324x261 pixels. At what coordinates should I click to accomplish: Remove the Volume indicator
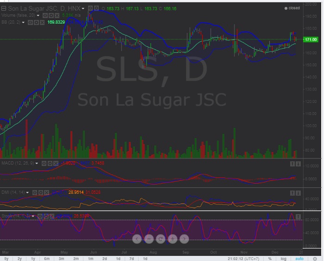pyautogui.click(x=57, y=15)
